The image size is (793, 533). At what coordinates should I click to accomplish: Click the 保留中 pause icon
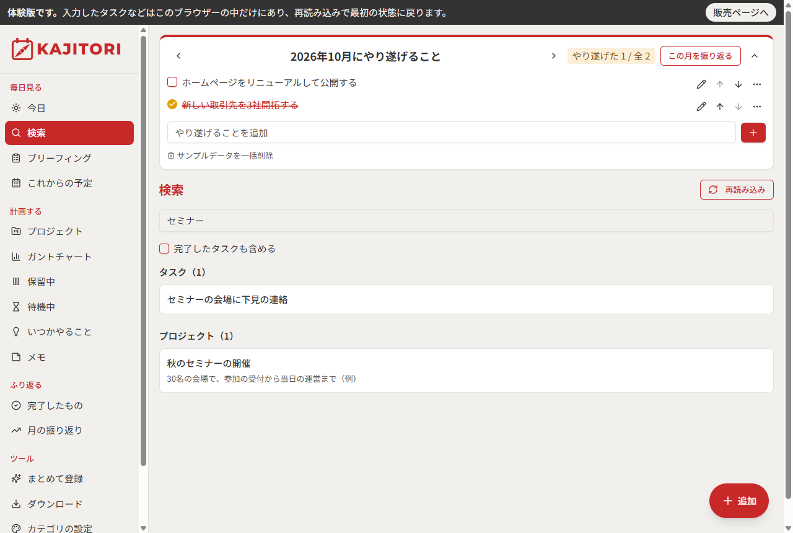(16, 281)
